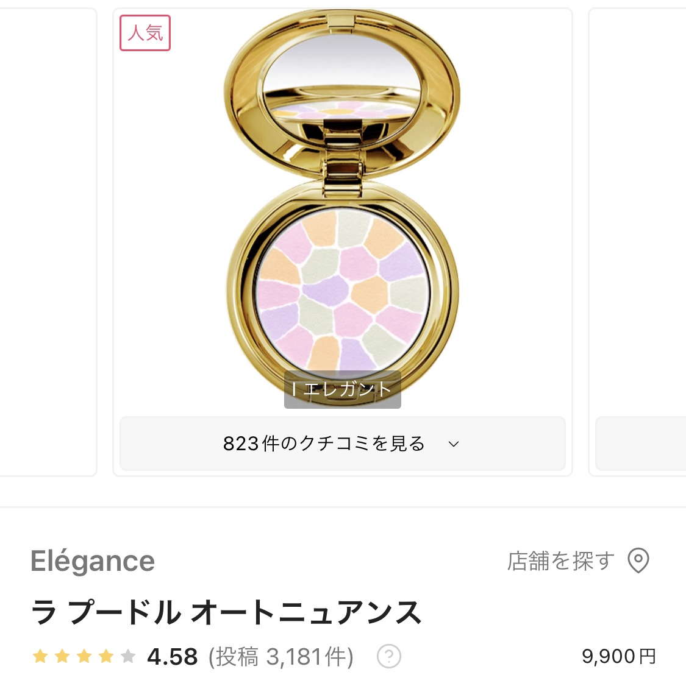Open the 823件のクチコミを見る reviews bar
The height and width of the screenshot is (686, 686).
(323, 444)
